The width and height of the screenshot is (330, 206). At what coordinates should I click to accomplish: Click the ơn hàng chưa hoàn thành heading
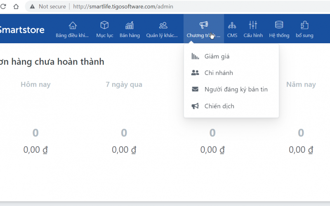(x=52, y=61)
